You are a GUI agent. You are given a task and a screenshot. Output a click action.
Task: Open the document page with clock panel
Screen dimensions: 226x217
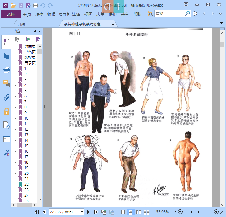[x=7, y=125]
